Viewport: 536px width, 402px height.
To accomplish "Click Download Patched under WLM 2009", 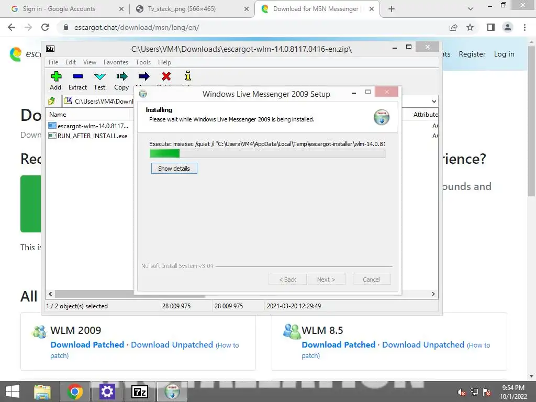I will tap(87, 344).
